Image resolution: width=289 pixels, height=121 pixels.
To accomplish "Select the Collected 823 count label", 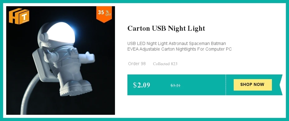I will (165, 64).
